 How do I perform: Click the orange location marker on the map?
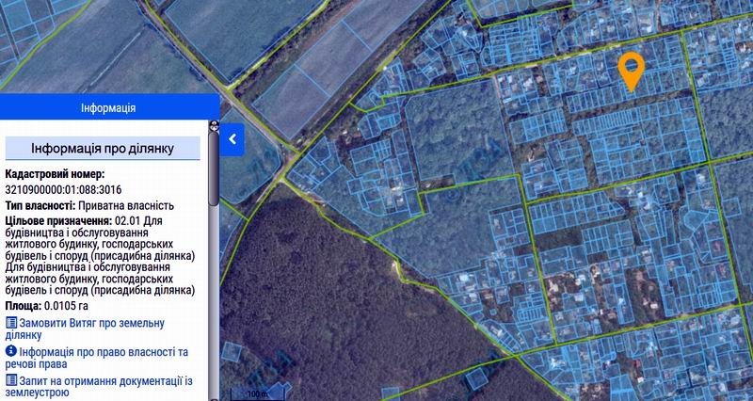(x=630, y=71)
